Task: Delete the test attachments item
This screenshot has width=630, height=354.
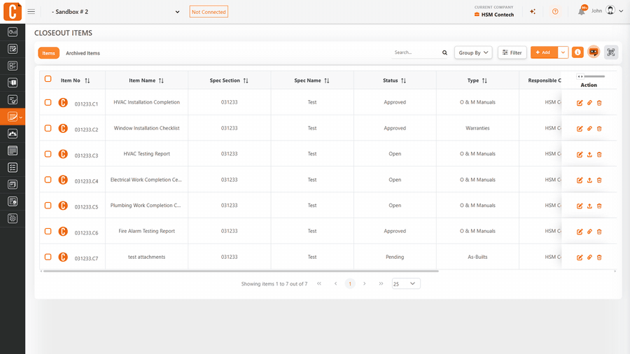Action: click(x=599, y=257)
